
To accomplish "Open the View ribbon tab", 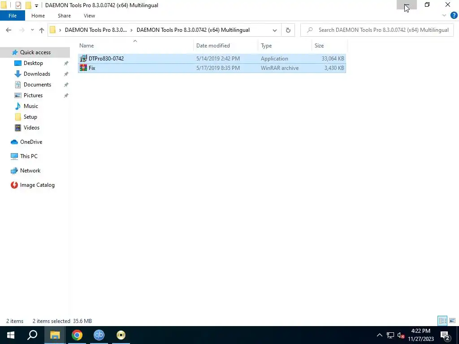I will pyautogui.click(x=89, y=16).
